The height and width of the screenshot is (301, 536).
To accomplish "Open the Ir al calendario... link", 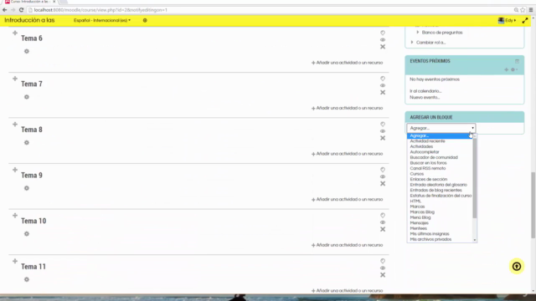I will (x=425, y=91).
